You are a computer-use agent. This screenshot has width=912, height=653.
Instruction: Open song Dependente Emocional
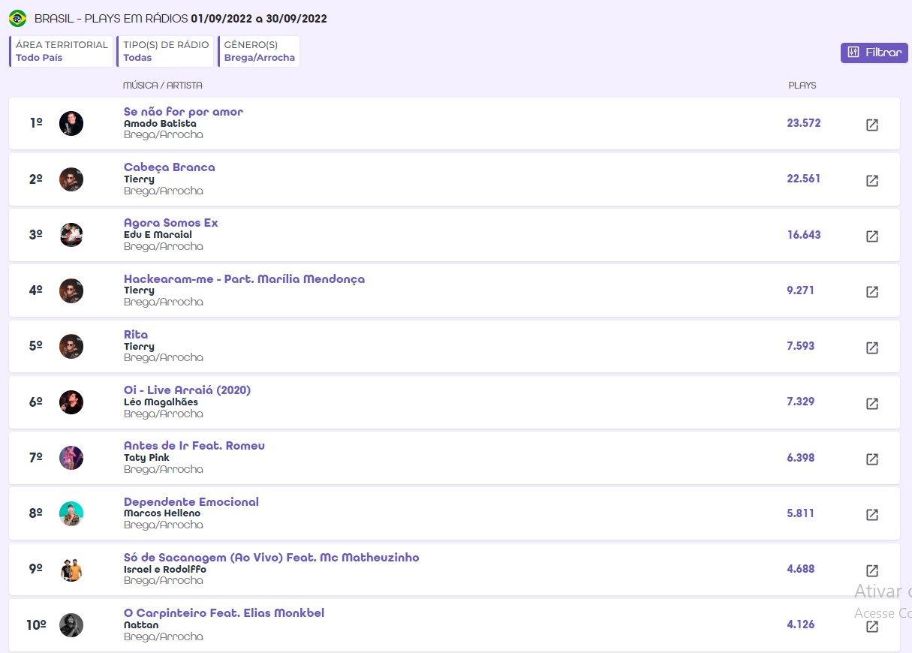[x=191, y=502]
